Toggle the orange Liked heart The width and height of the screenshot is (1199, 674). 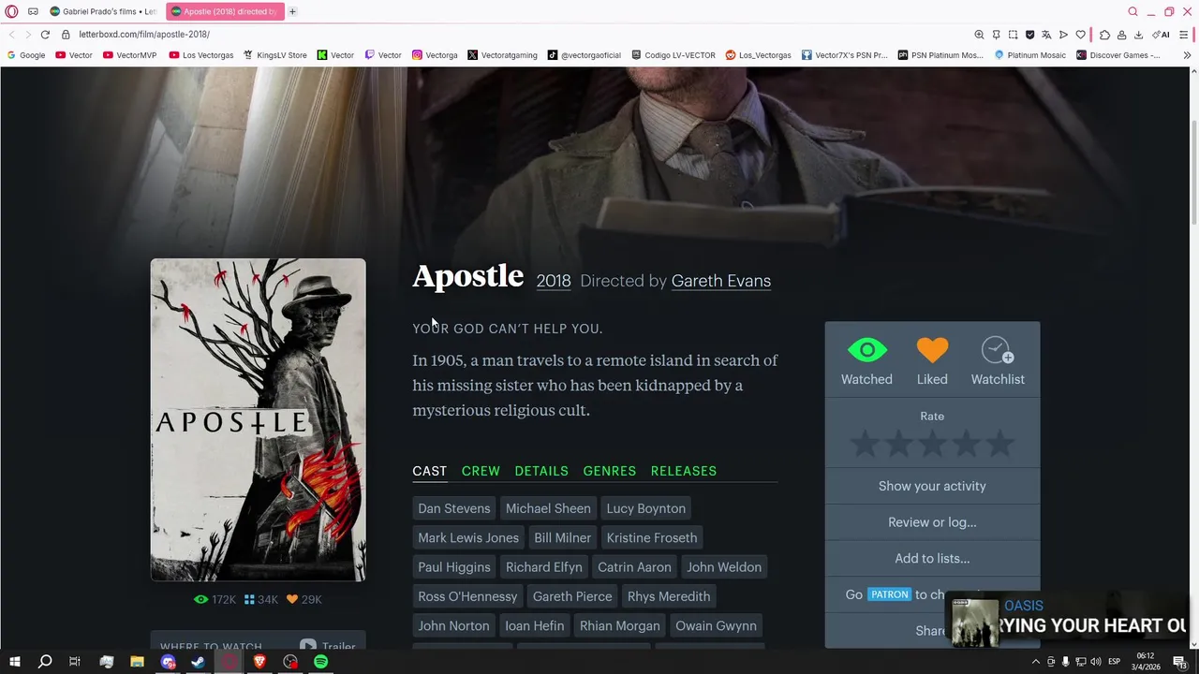pos(932,351)
